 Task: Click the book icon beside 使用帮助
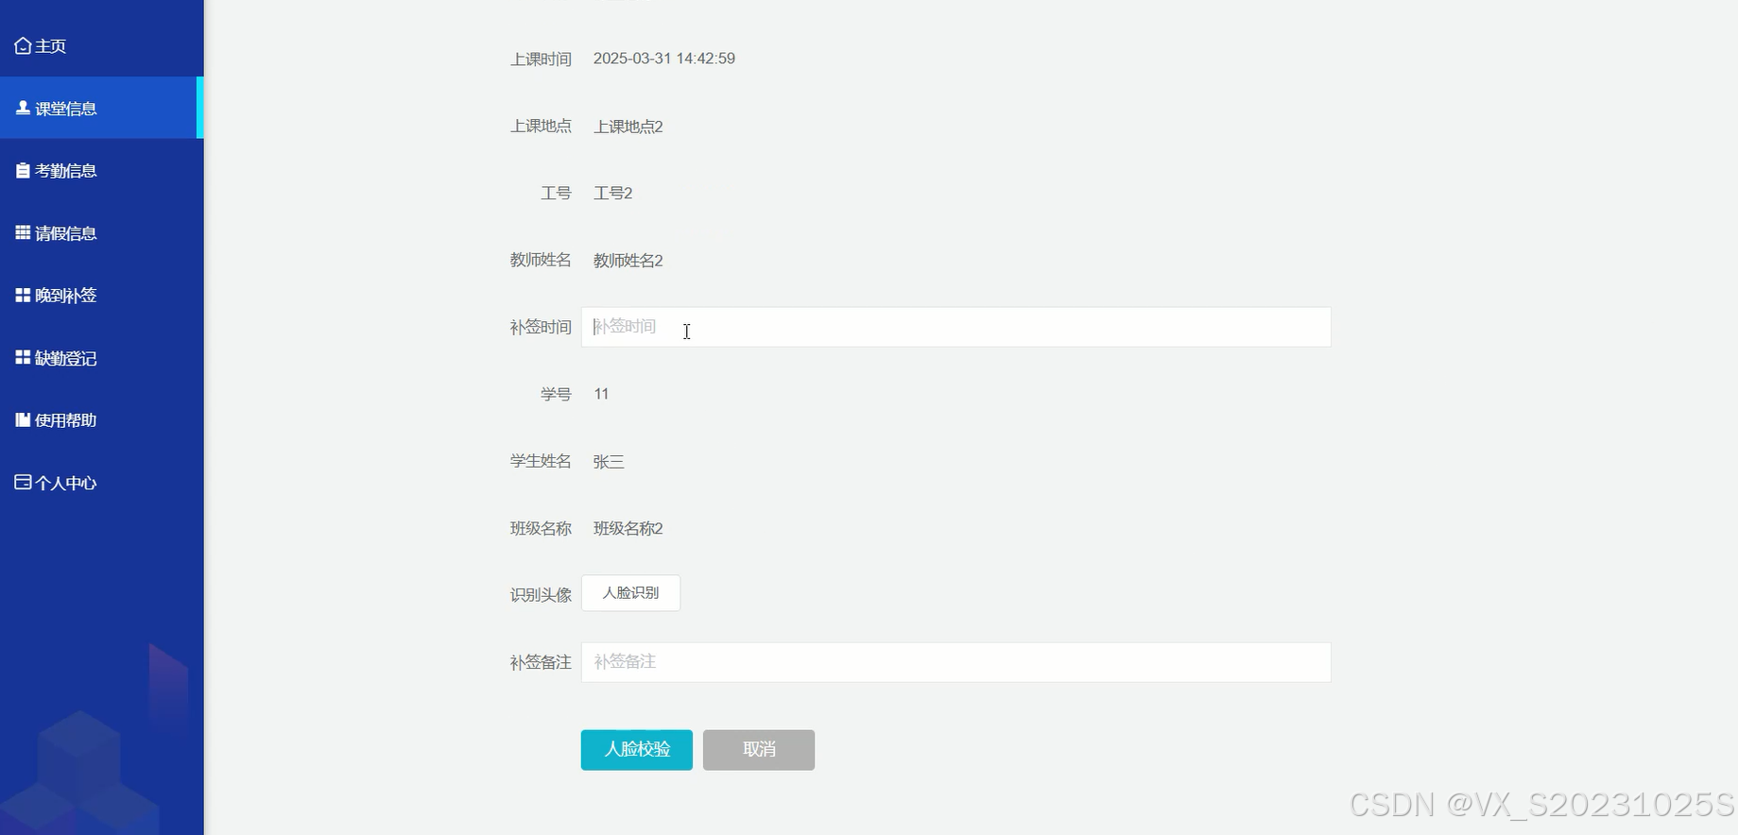click(x=23, y=419)
